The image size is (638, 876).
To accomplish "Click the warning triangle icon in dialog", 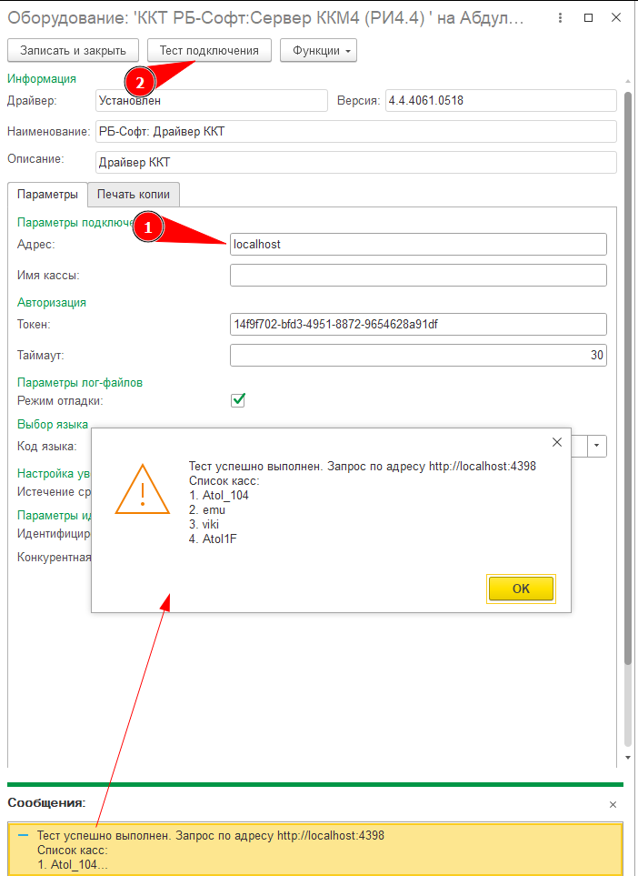I will (x=143, y=489).
